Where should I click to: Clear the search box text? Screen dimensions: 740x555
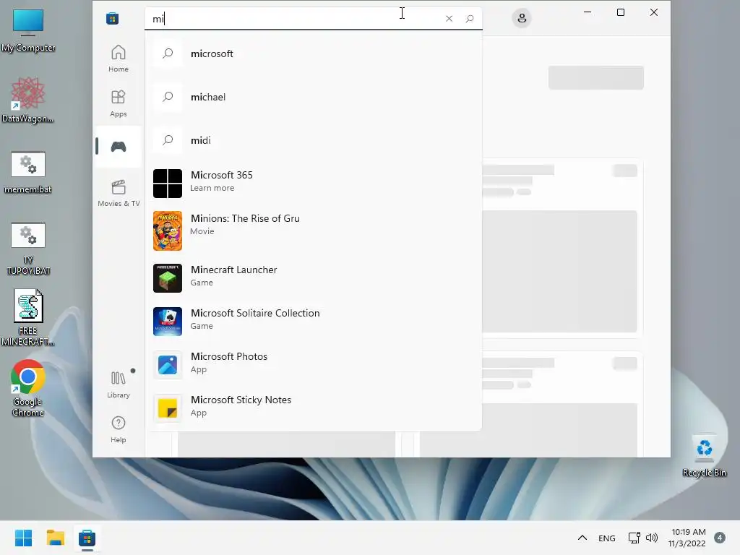[x=449, y=18]
